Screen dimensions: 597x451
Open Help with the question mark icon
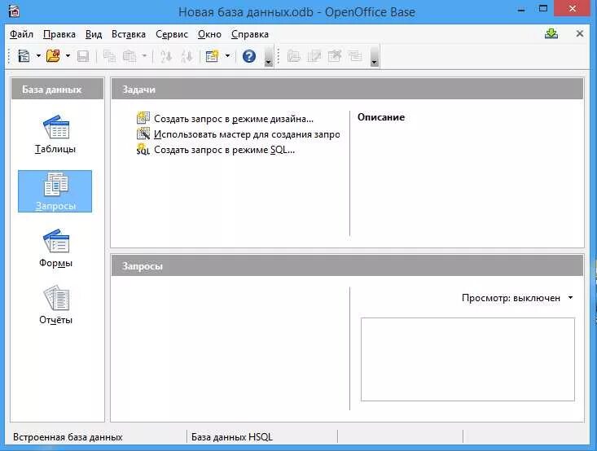(249, 56)
